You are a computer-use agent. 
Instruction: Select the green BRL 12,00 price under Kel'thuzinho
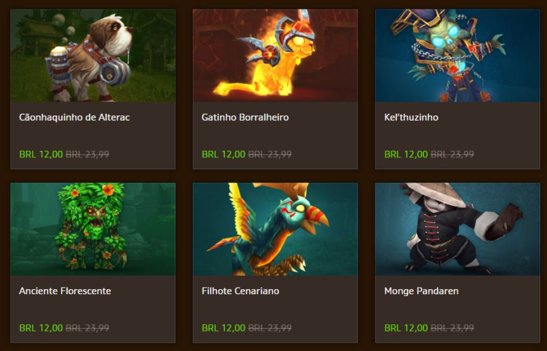(x=406, y=155)
